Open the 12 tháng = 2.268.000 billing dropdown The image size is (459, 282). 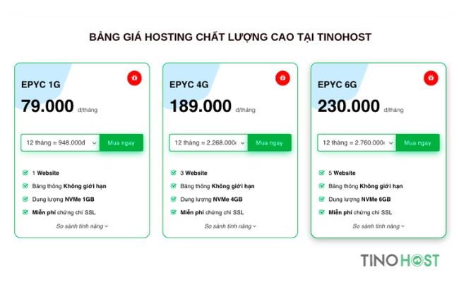(208, 142)
